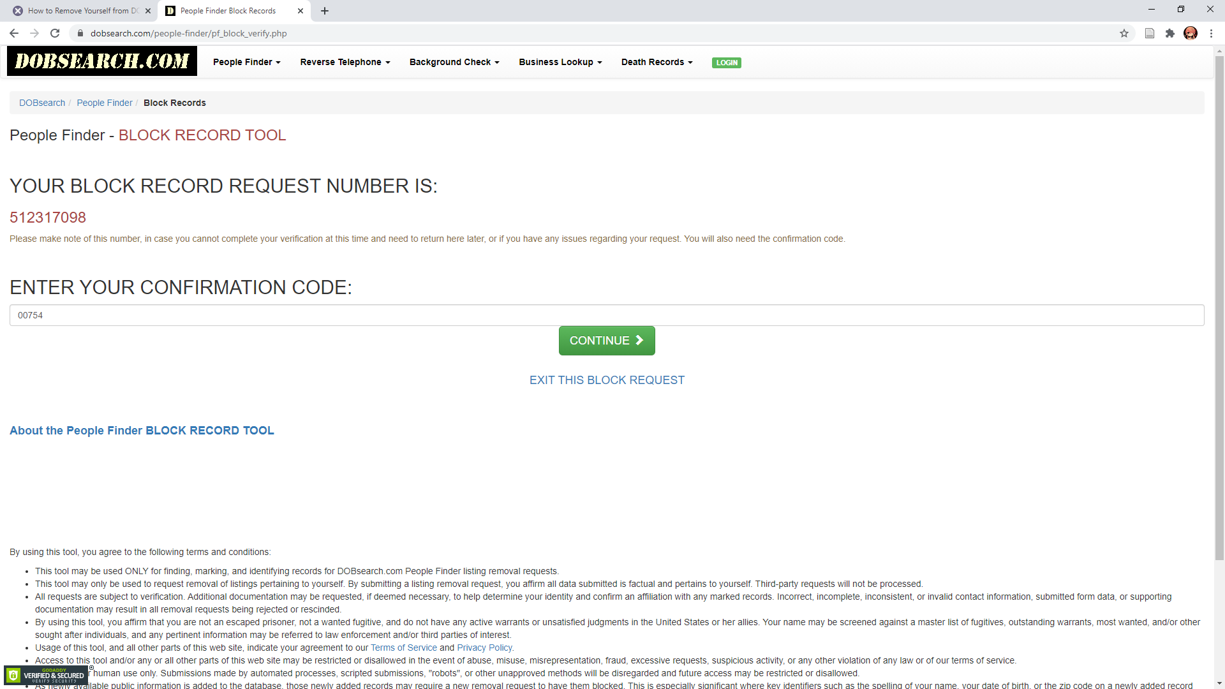This screenshot has width=1225, height=689.
Task: Select the request number 512317098
Action: [x=48, y=218]
